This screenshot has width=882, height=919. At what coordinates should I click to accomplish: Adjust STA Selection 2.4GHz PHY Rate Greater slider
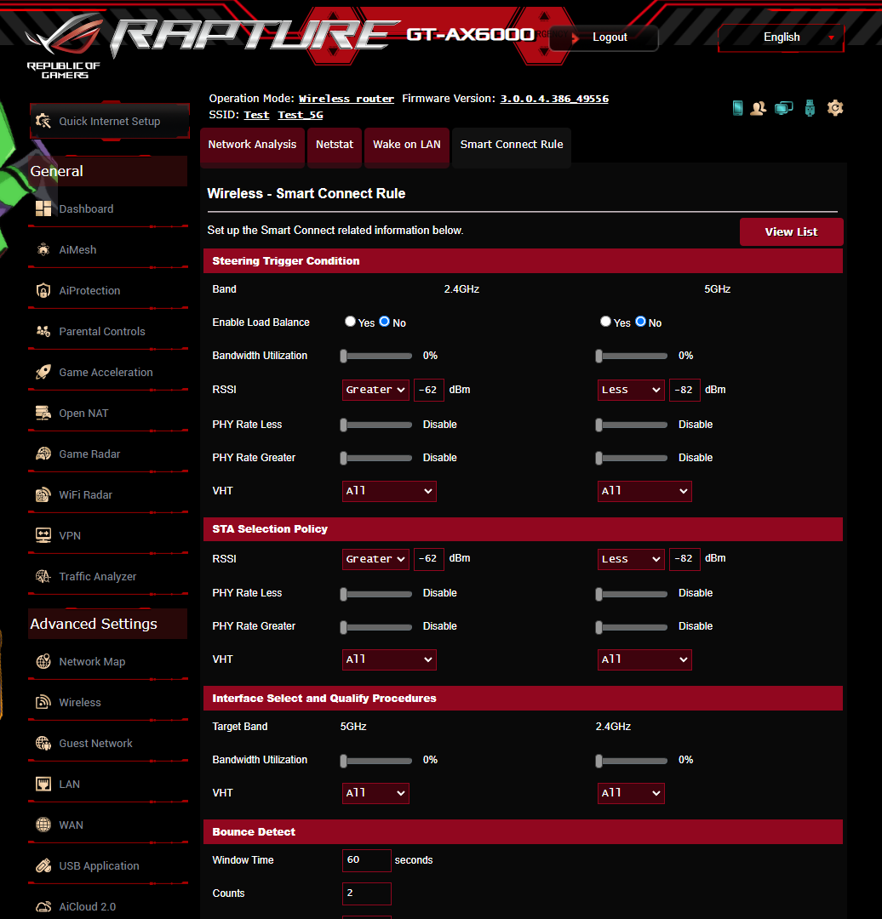[x=376, y=627]
